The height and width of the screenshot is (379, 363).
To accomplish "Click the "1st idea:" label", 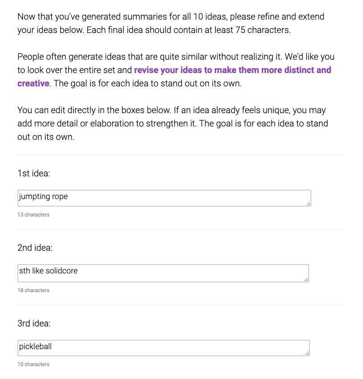I will click(x=34, y=173).
